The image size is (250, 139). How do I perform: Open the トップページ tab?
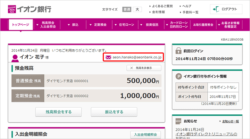(21, 25)
